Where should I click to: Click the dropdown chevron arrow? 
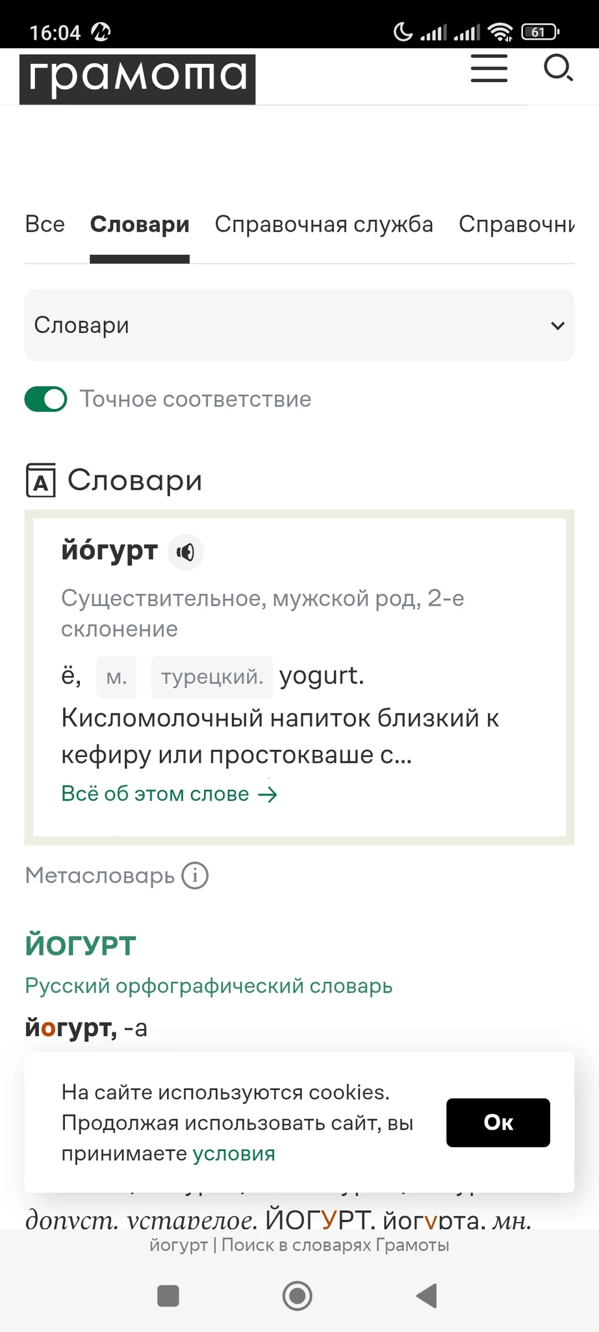pos(557,326)
